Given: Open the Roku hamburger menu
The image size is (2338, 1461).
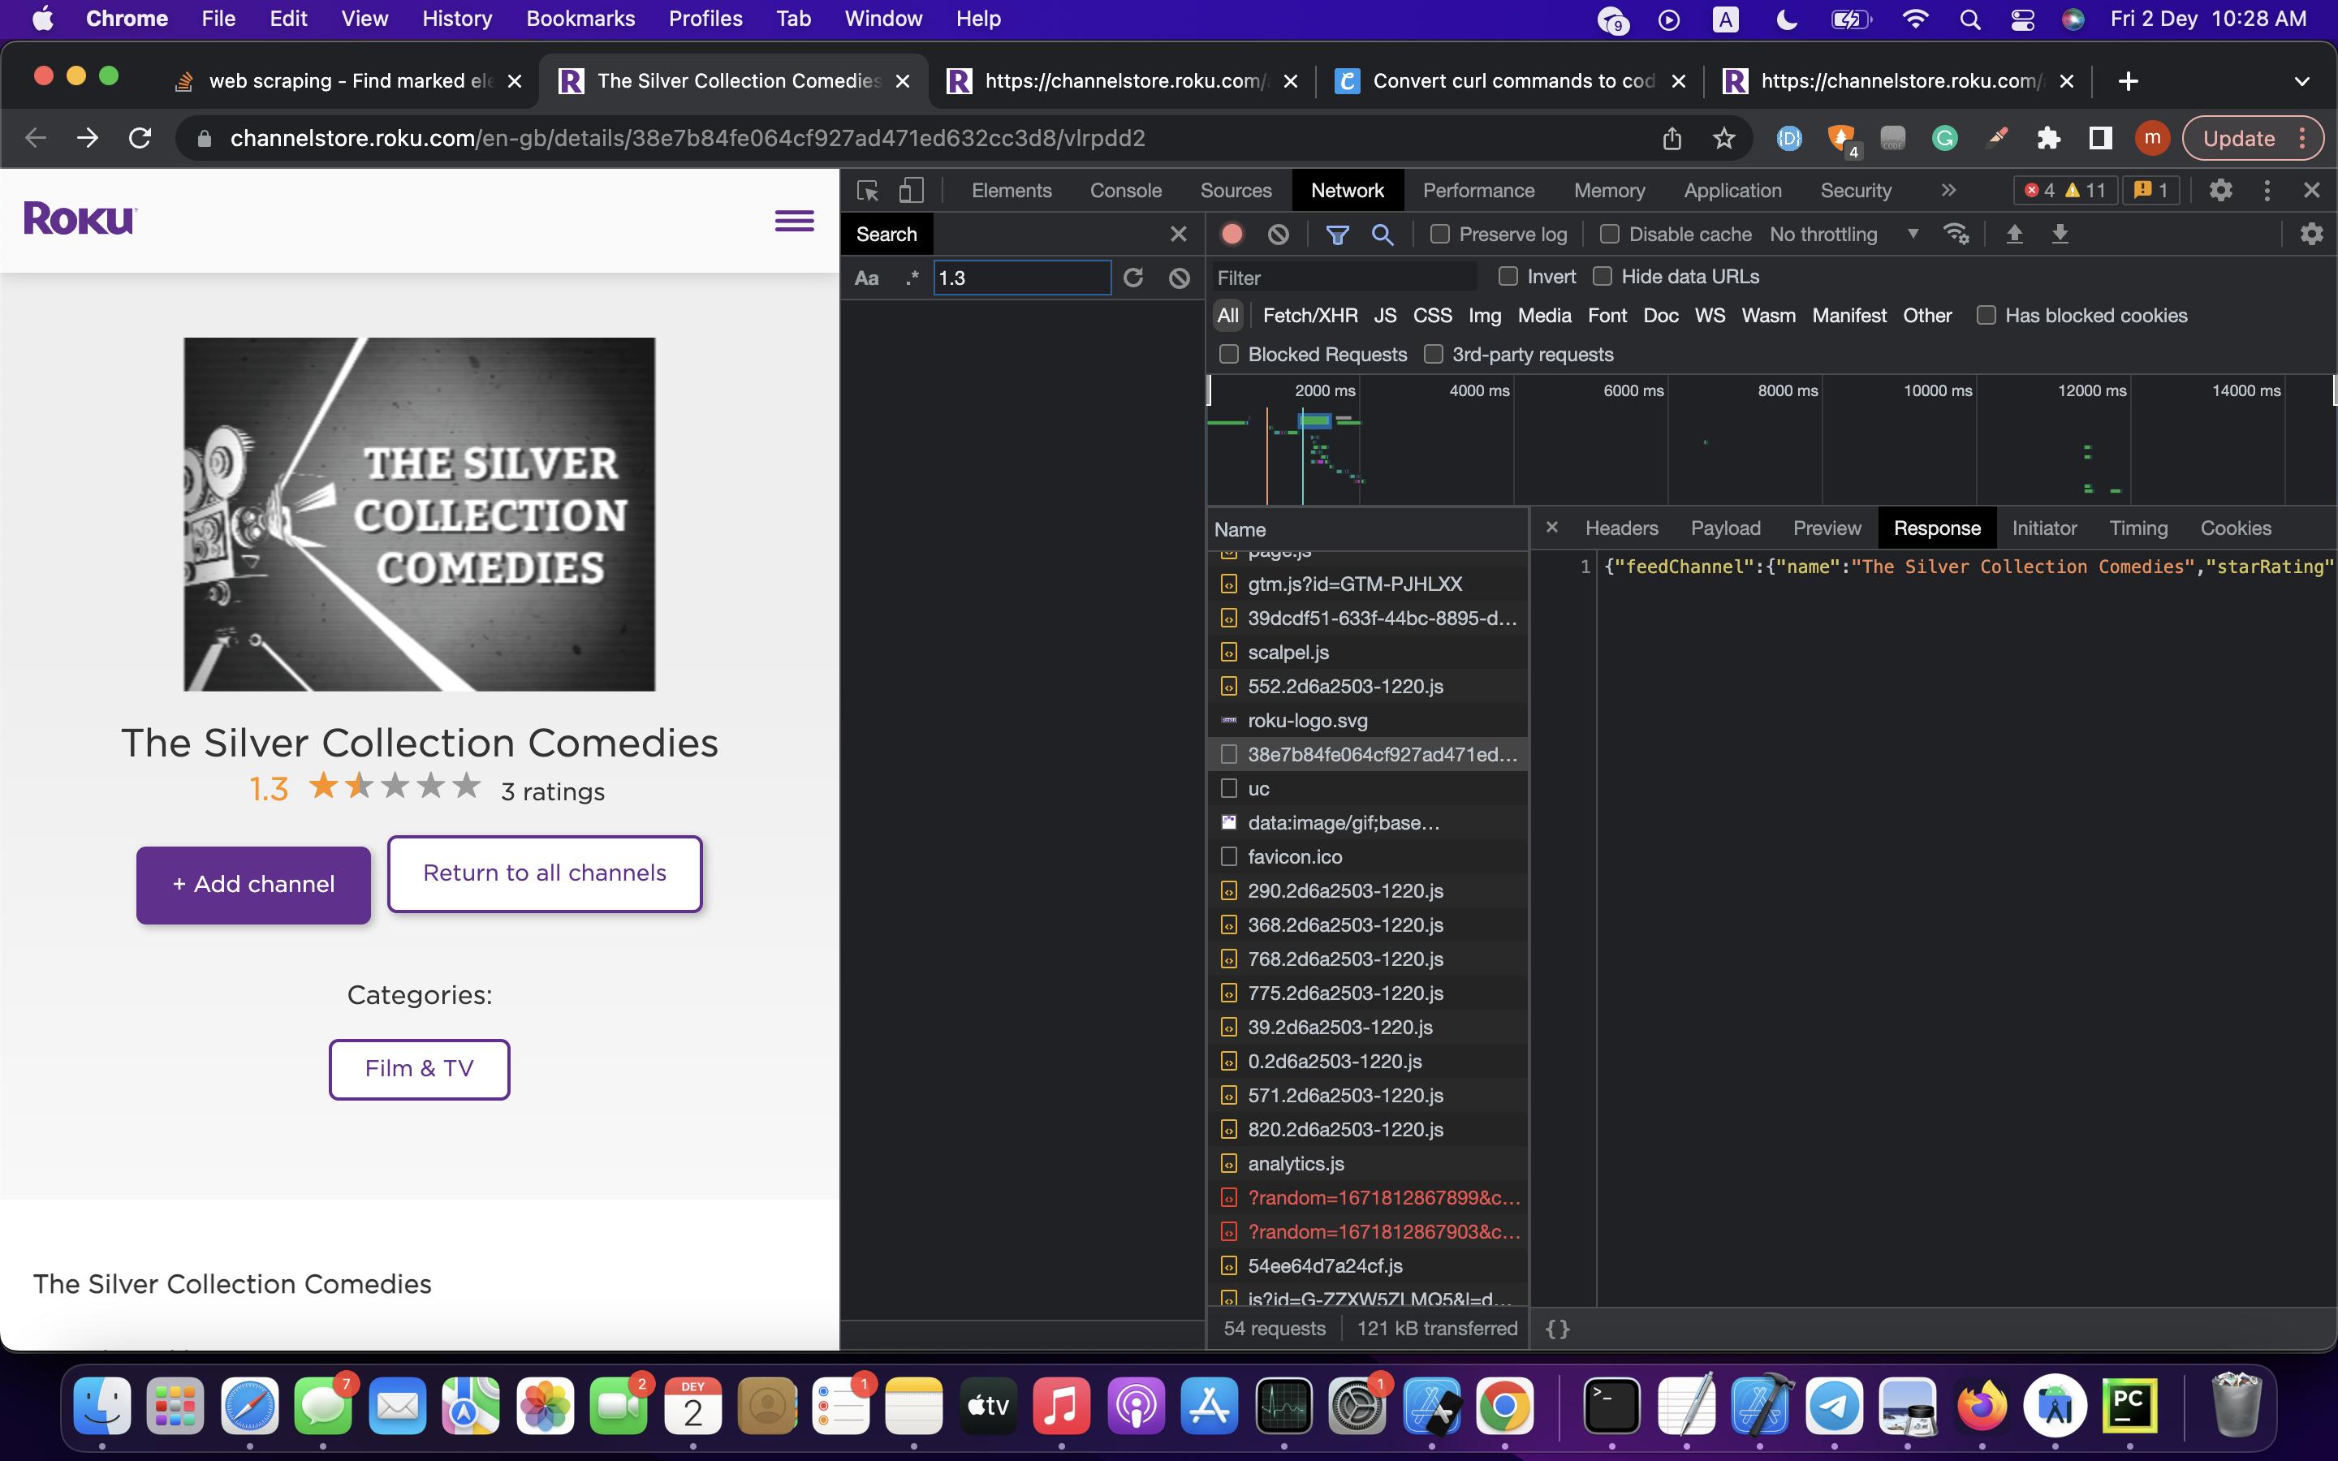Looking at the screenshot, I should pyautogui.click(x=794, y=222).
